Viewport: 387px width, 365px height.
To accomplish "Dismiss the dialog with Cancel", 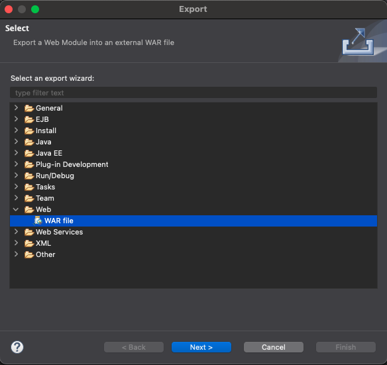I will pos(274,347).
